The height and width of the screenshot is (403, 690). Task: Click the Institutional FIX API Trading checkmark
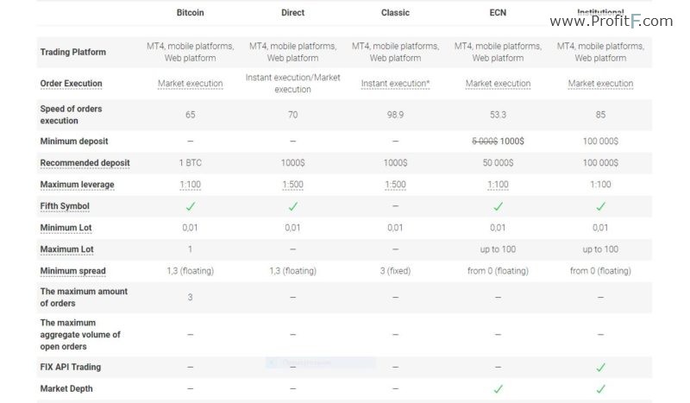point(600,368)
